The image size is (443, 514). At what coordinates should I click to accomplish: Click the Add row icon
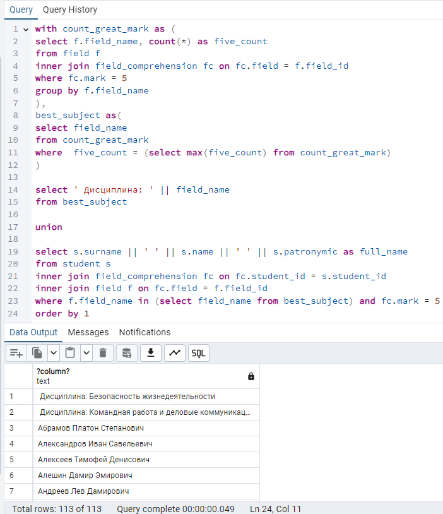tap(16, 353)
